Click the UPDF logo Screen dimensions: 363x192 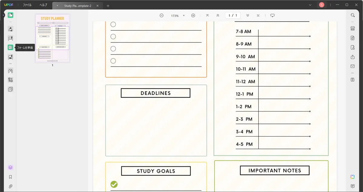tap(9, 5)
